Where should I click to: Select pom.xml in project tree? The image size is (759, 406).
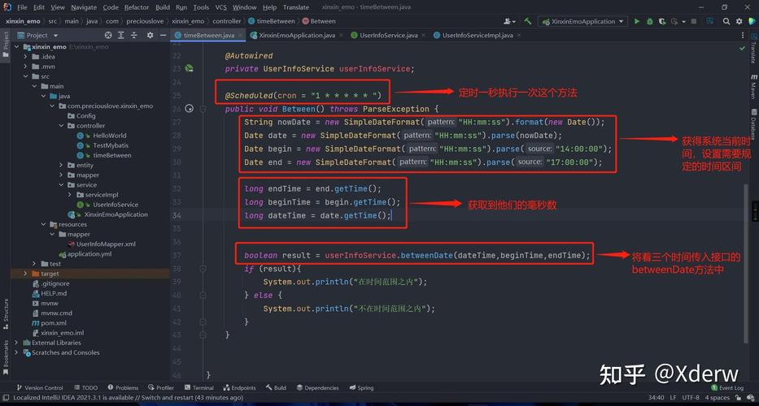click(54, 323)
